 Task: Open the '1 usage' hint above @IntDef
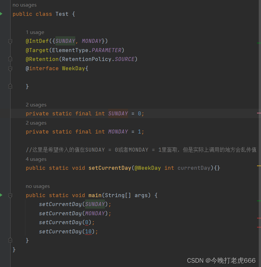[x=35, y=32]
